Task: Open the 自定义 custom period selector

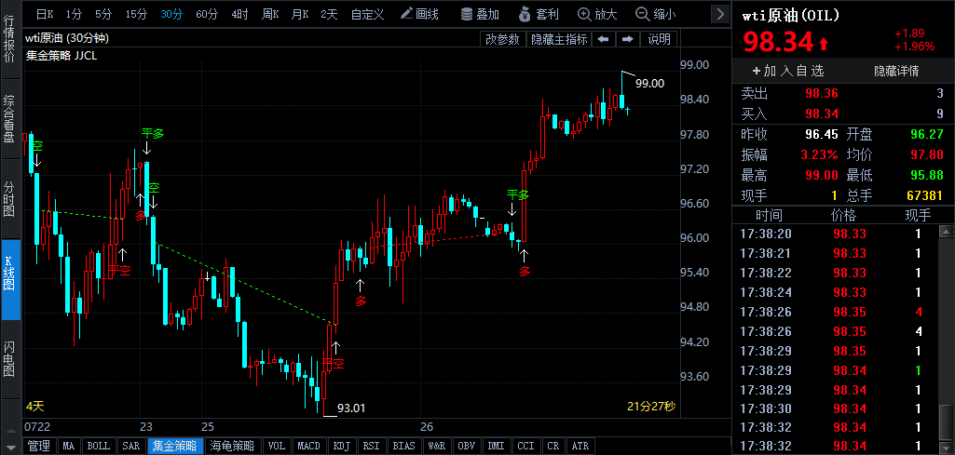Action: pos(367,14)
